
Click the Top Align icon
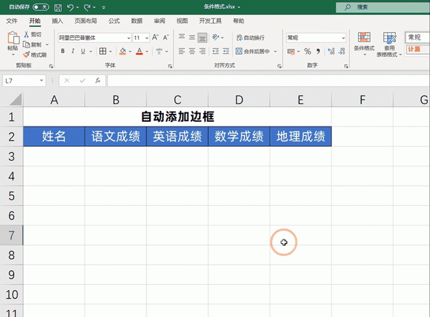[x=181, y=37]
